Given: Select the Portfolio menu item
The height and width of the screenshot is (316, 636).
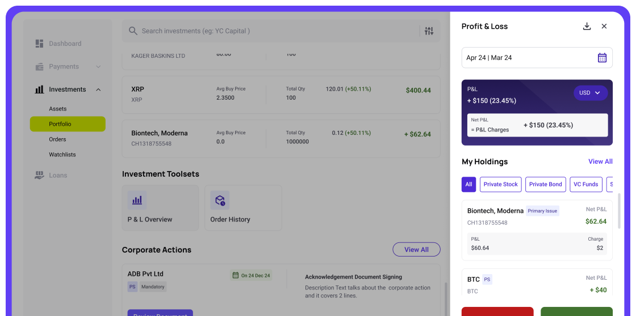Looking at the screenshot, I should pos(68,124).
